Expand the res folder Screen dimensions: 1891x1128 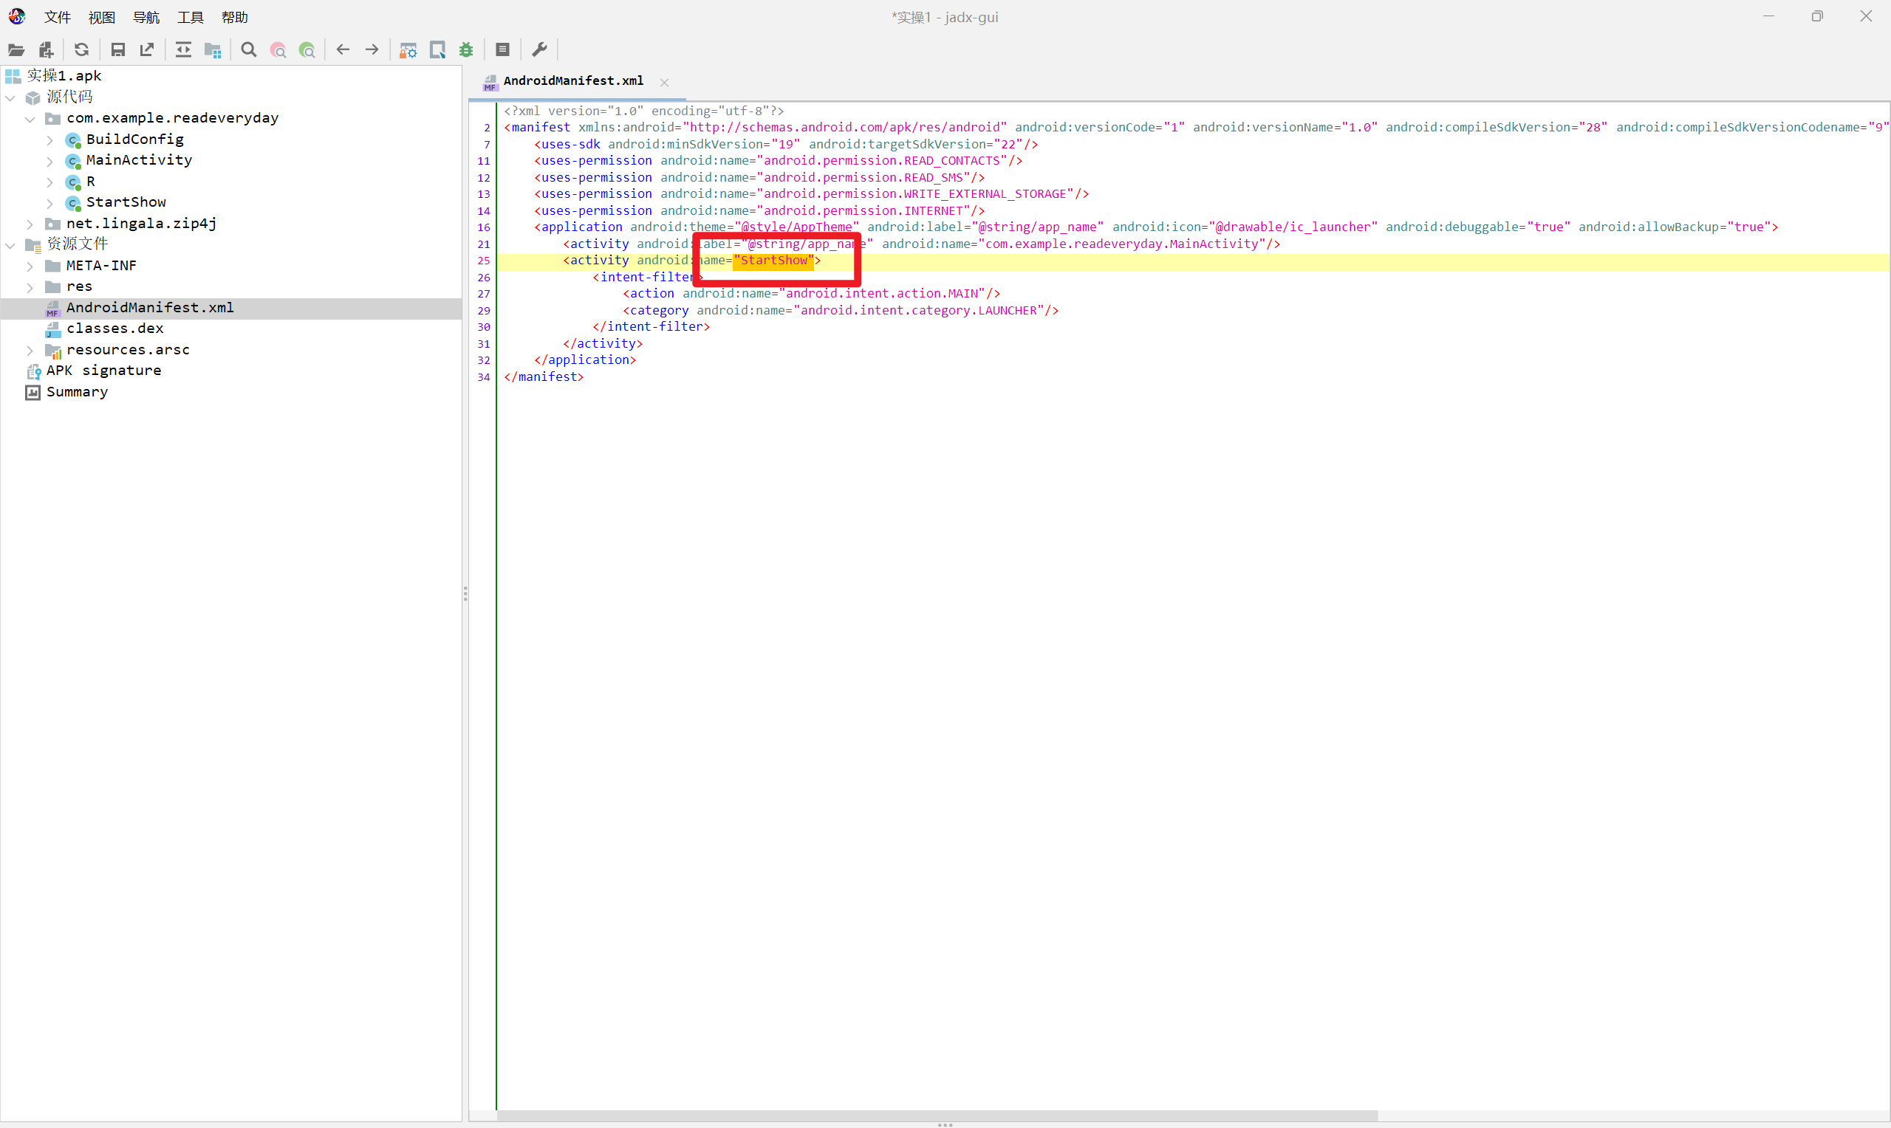[x=30, y=287]
